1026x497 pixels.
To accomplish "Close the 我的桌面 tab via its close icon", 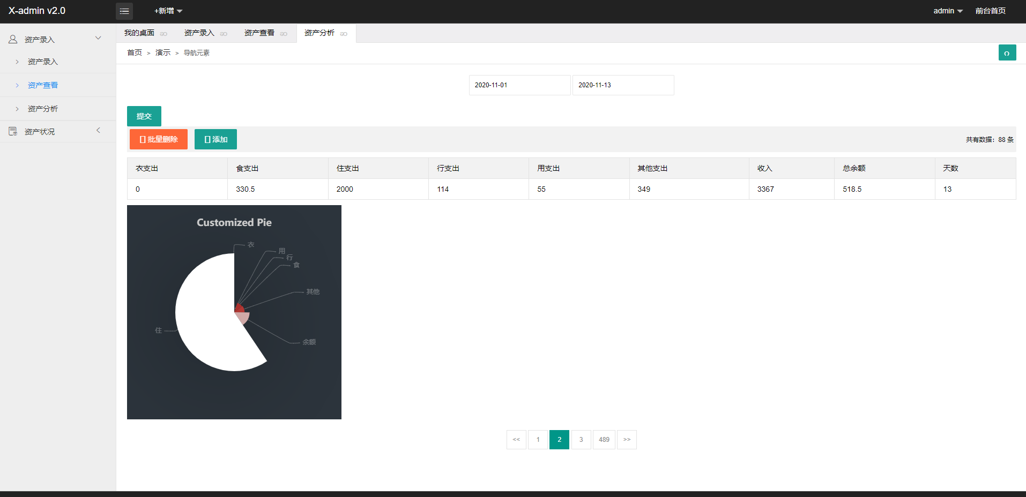I will point(163,34).
